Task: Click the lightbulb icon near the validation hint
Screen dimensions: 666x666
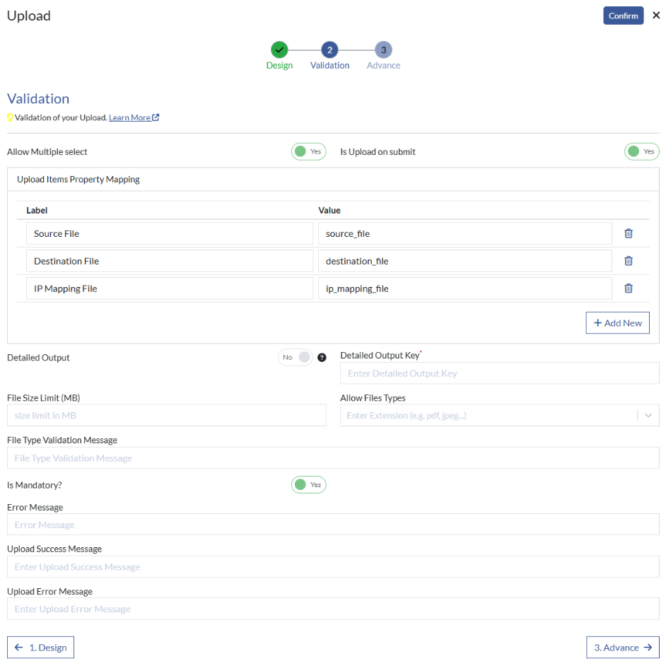Action: click(9, 117)
